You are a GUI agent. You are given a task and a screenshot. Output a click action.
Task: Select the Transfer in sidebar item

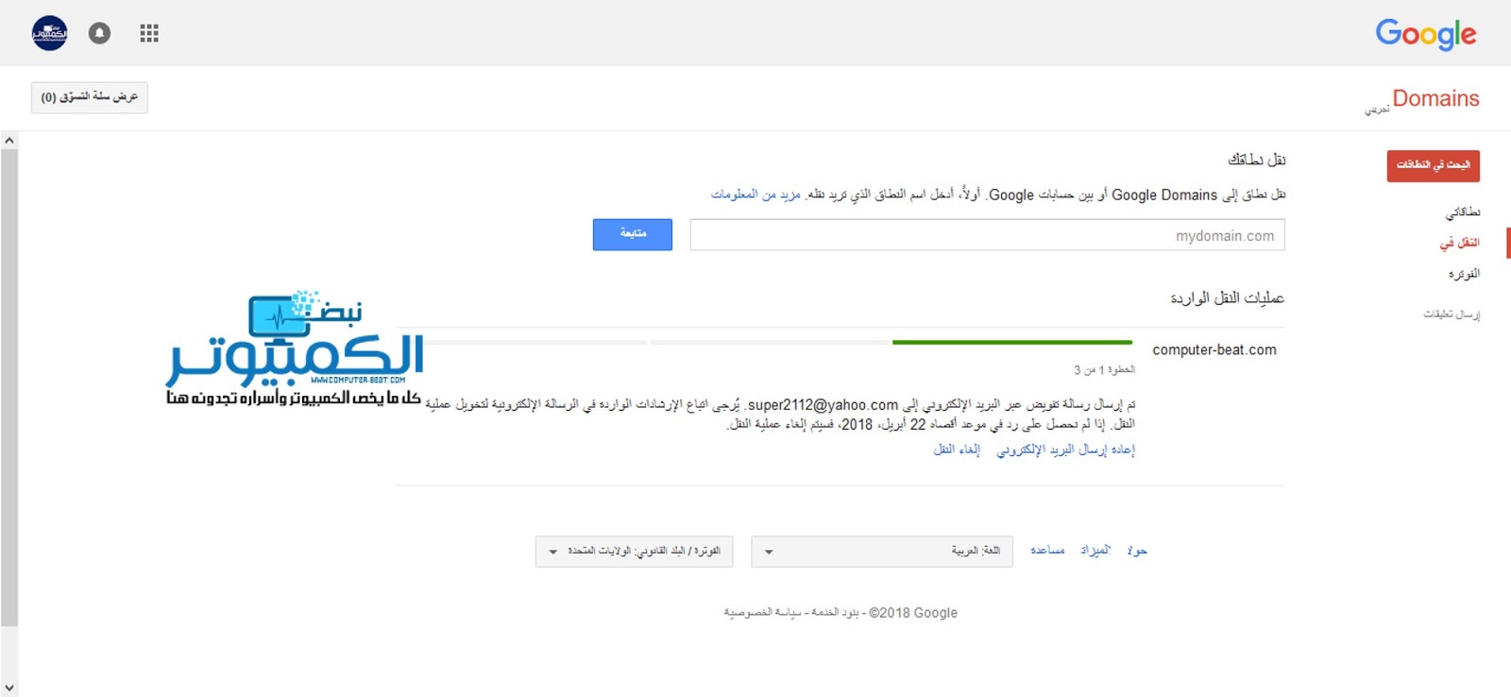pyautogui.click(x=1459, y=243)
